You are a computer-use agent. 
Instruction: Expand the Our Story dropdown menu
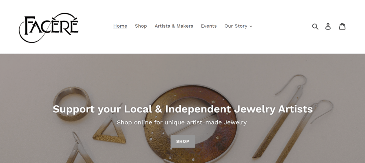pyautogui.click(x=236, y=26)
